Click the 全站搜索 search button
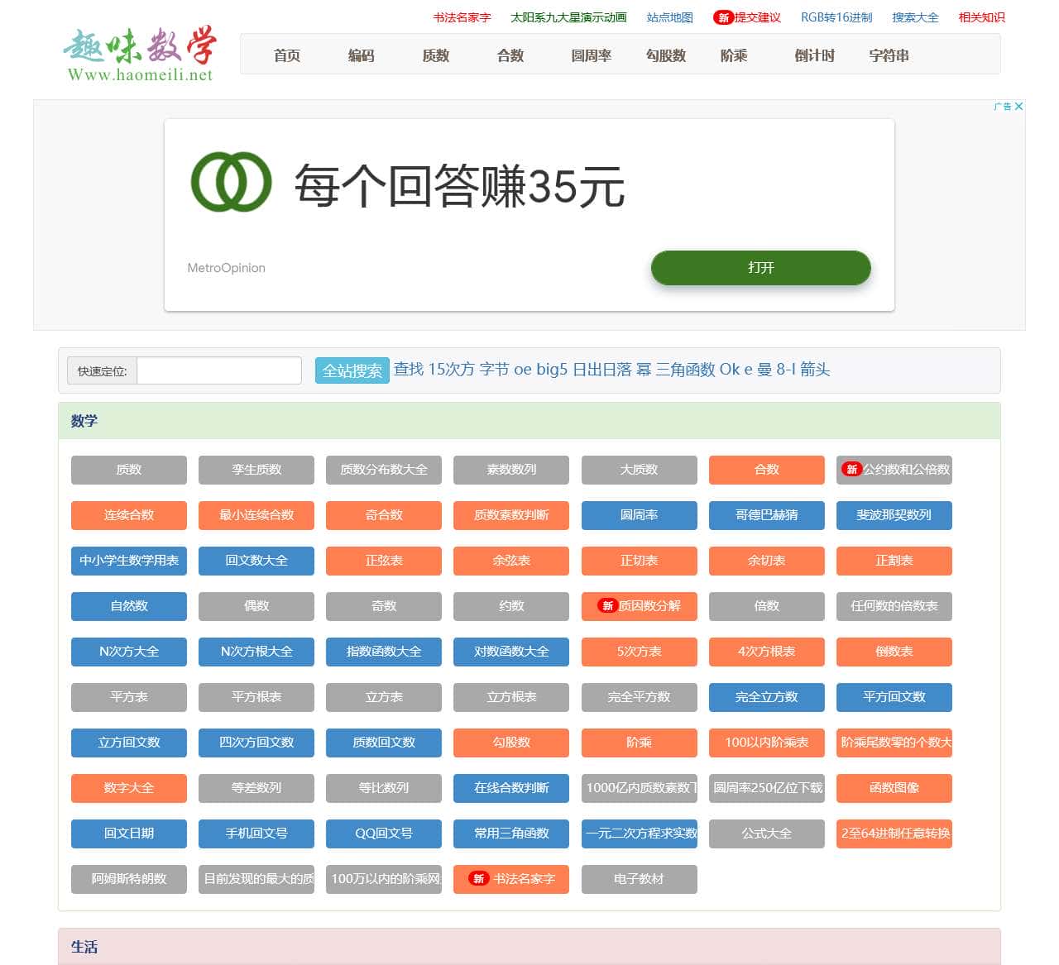The height and width of the screenshot is (965, 1059). 352,370
